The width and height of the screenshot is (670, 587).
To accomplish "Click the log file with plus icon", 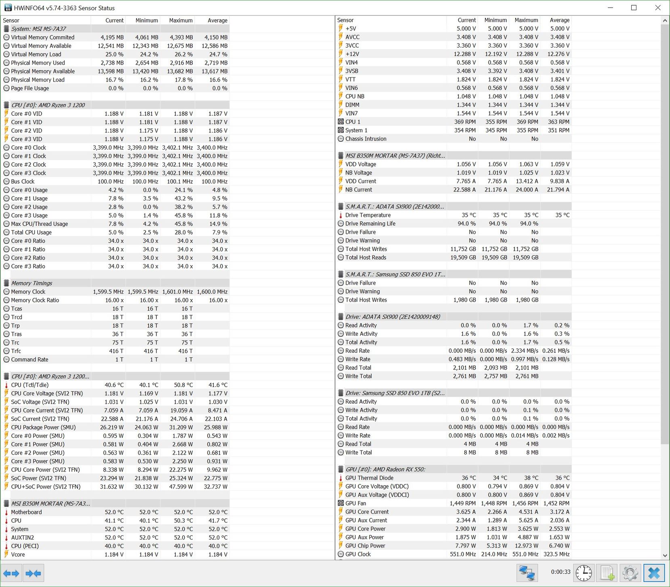I will (607, 573).
